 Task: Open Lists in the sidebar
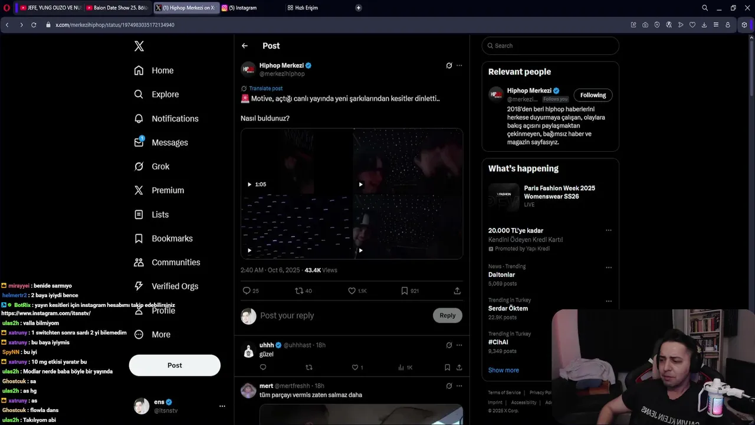point(151,214)
